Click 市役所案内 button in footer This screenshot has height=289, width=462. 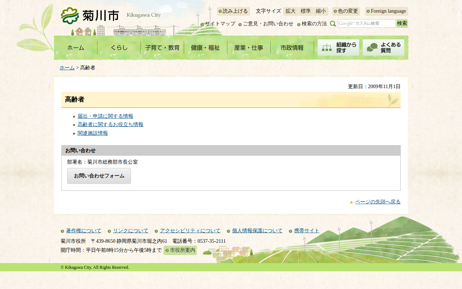[180, 250]
